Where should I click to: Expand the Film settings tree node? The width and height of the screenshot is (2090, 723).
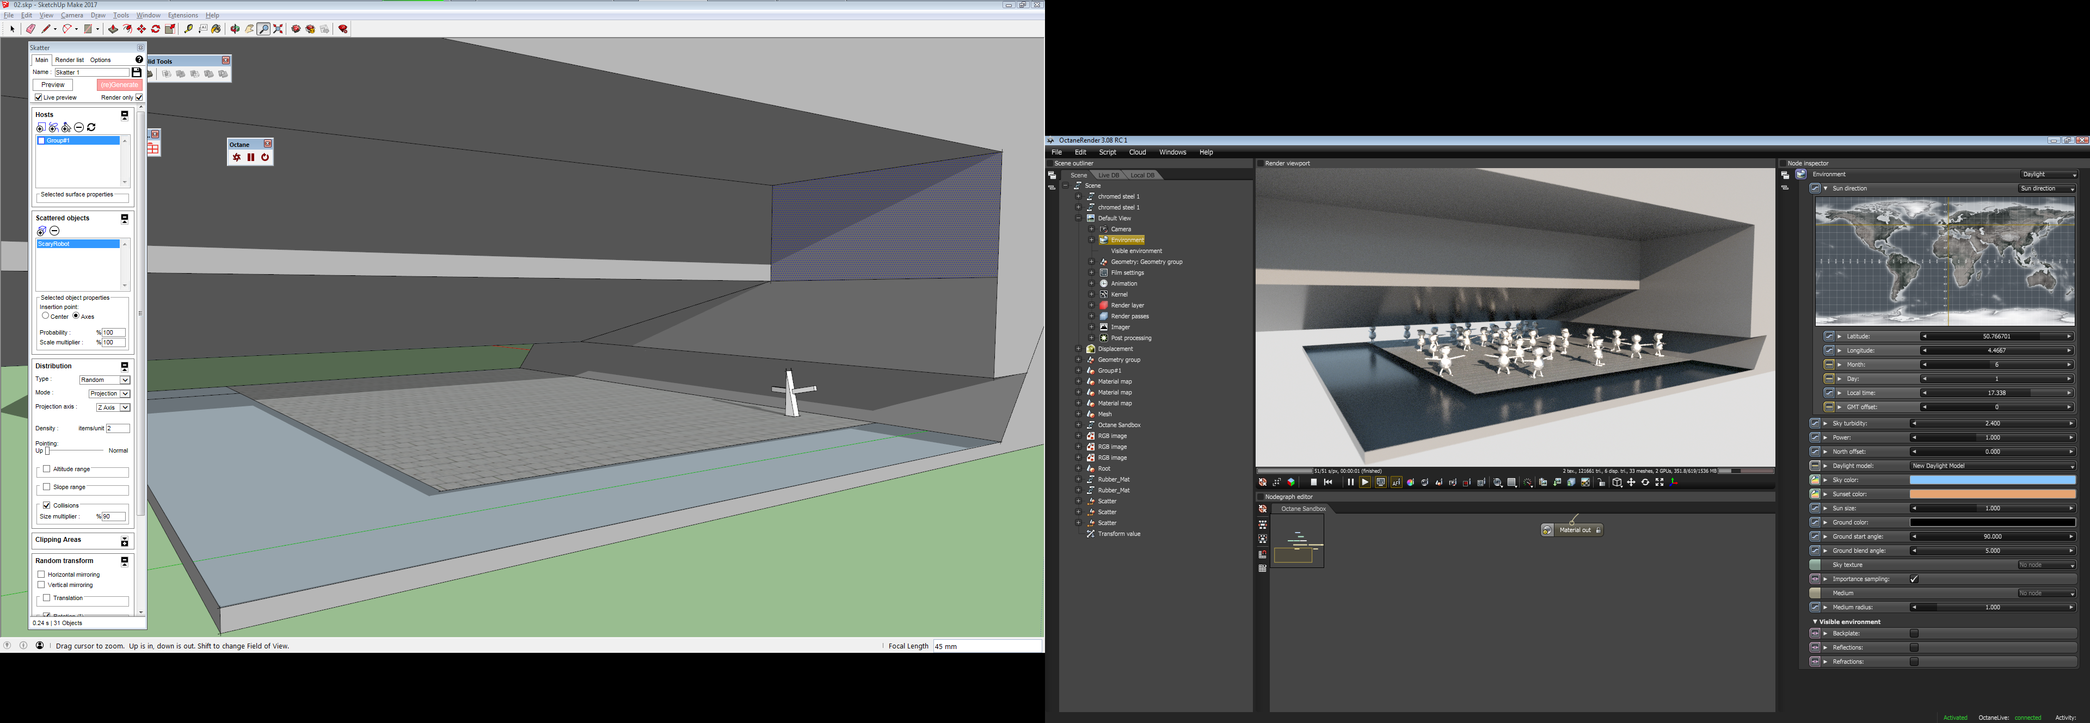click(1091, 273)
